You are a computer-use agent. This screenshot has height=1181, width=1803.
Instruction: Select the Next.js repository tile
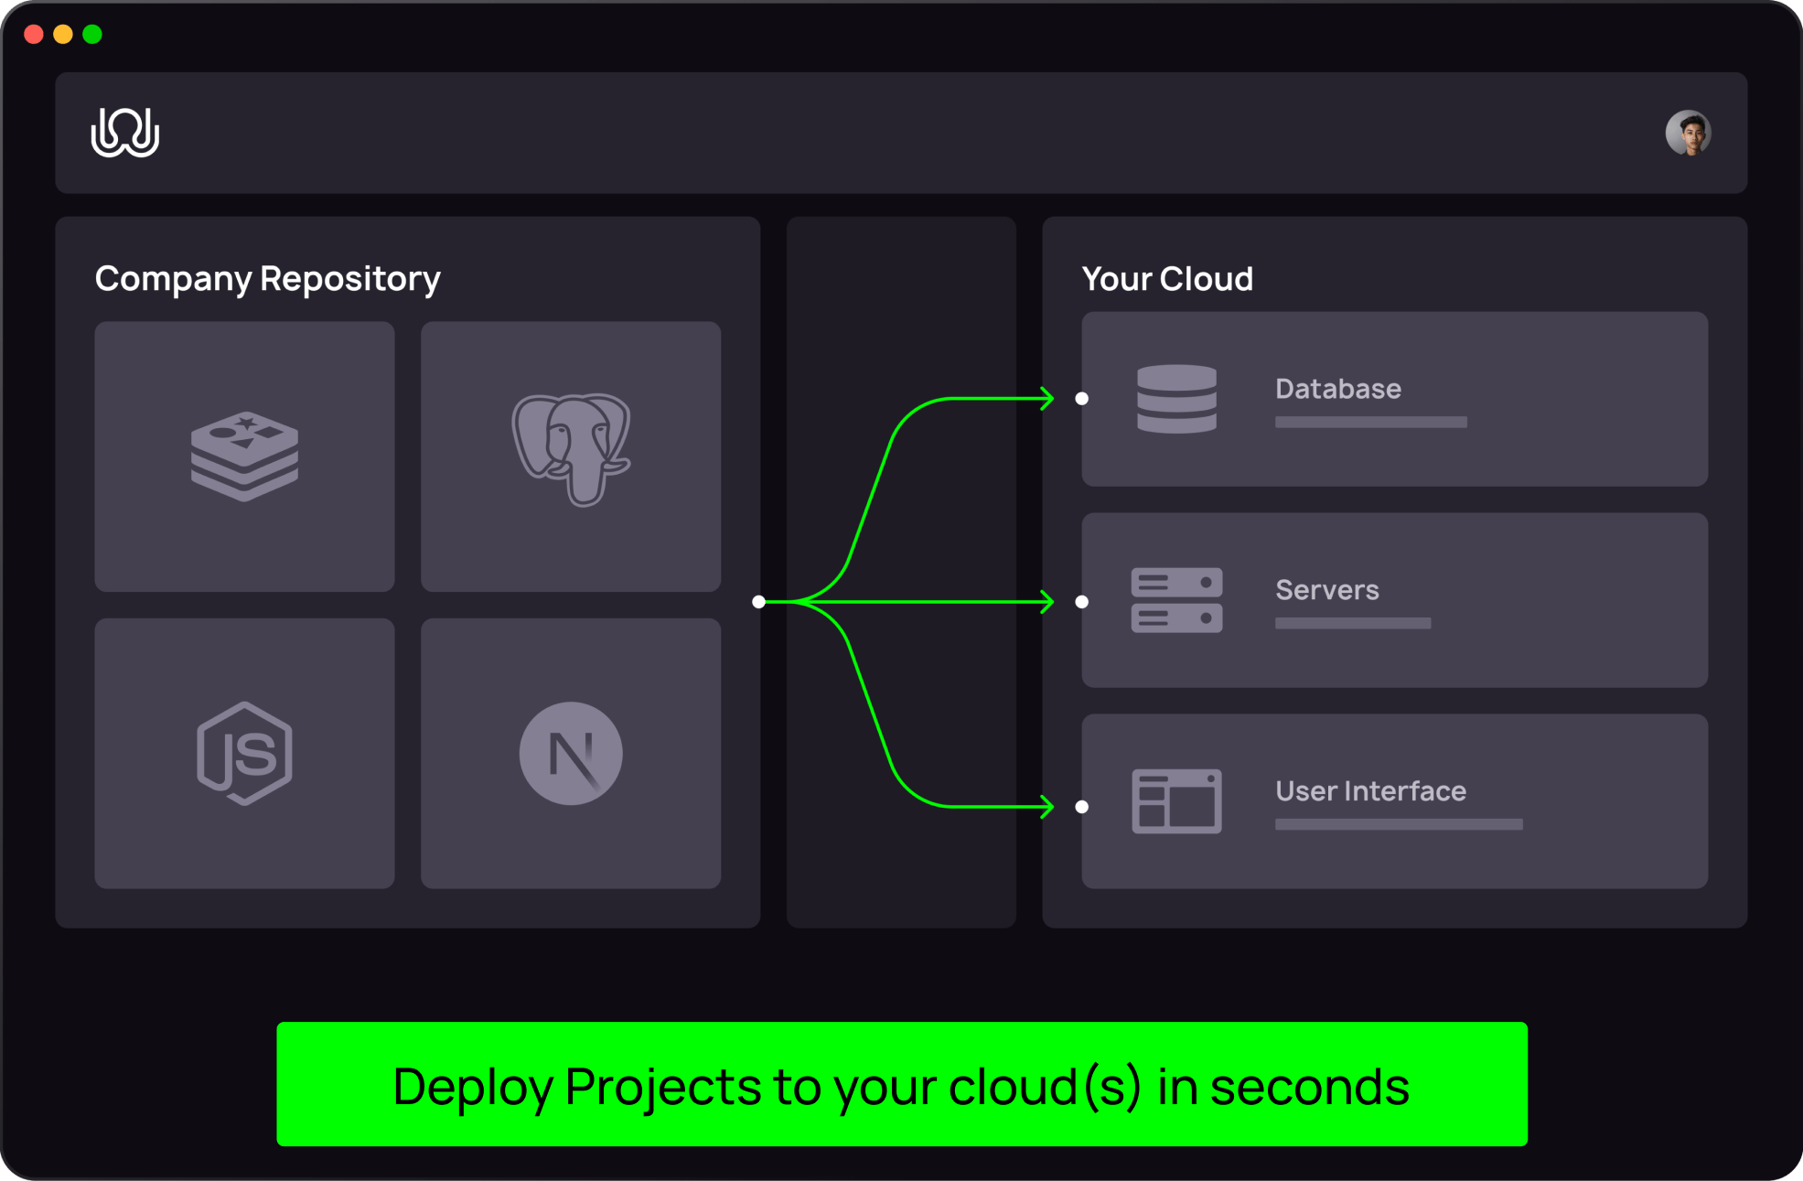[x=571, y=753]
